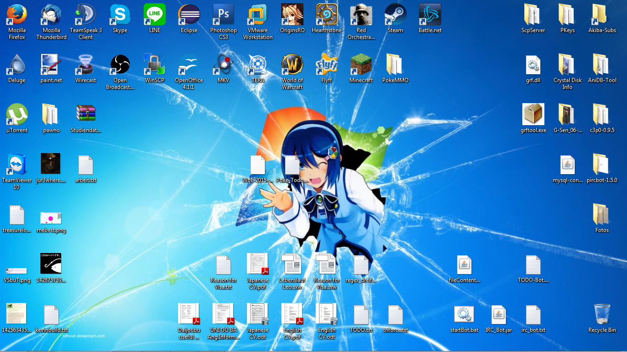Select the VSbuT.png image file
The image size is (627, 352).
(x=17, y=270)
